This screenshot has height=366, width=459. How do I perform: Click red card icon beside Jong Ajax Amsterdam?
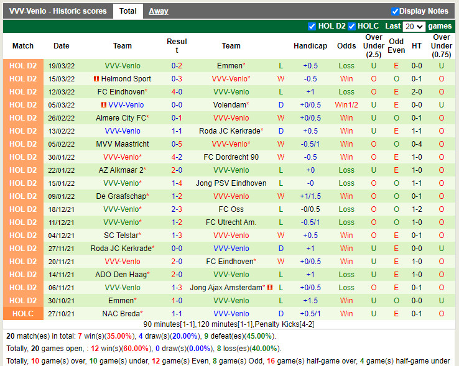pos(270,288)
